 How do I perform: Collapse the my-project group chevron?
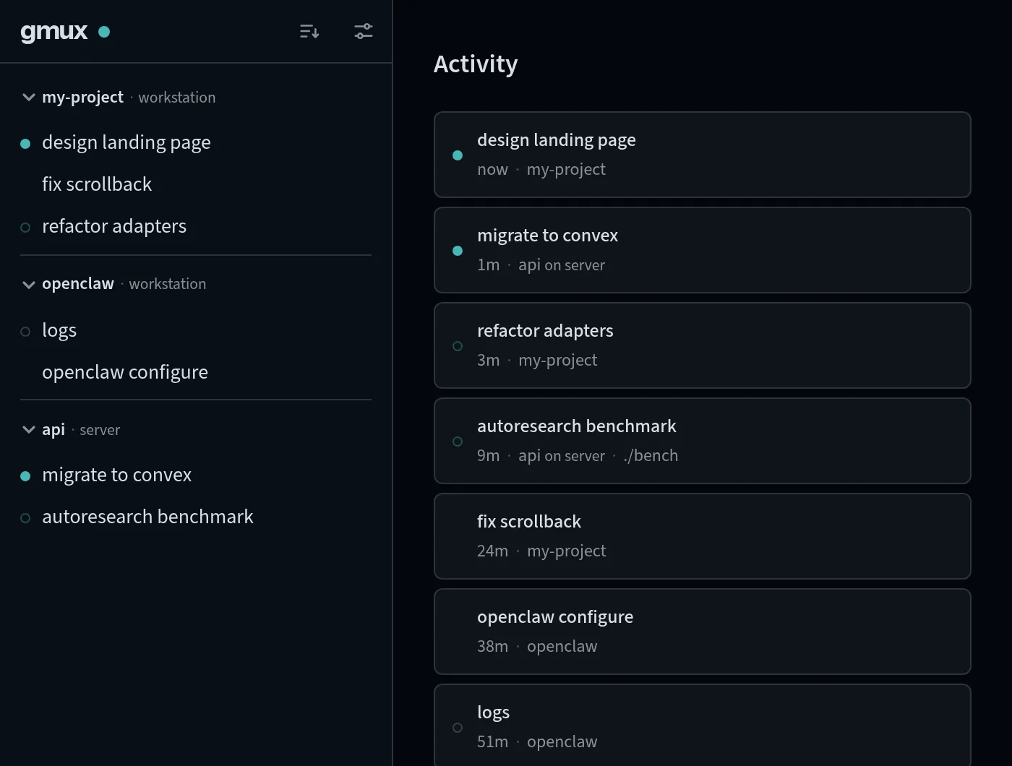point(29,97)
